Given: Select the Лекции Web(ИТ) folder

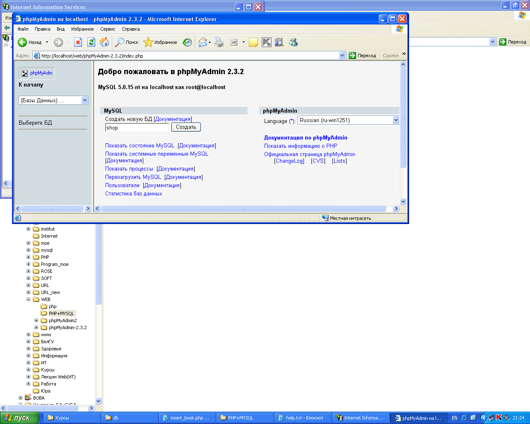Looking at the screenshot, I should coord(58,377).
